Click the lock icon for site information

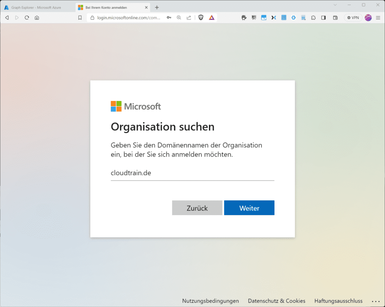tap(92, 18)
